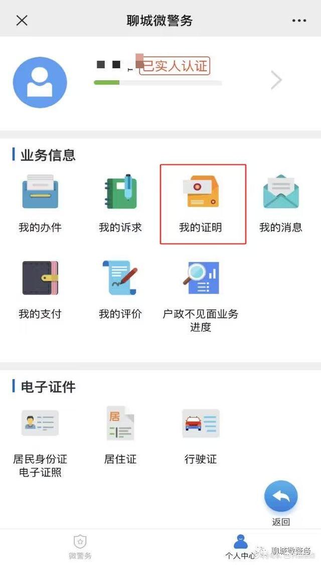Open the three-dot more options menu
Screen dimensions: 321x565
click(x=299, y=21)
